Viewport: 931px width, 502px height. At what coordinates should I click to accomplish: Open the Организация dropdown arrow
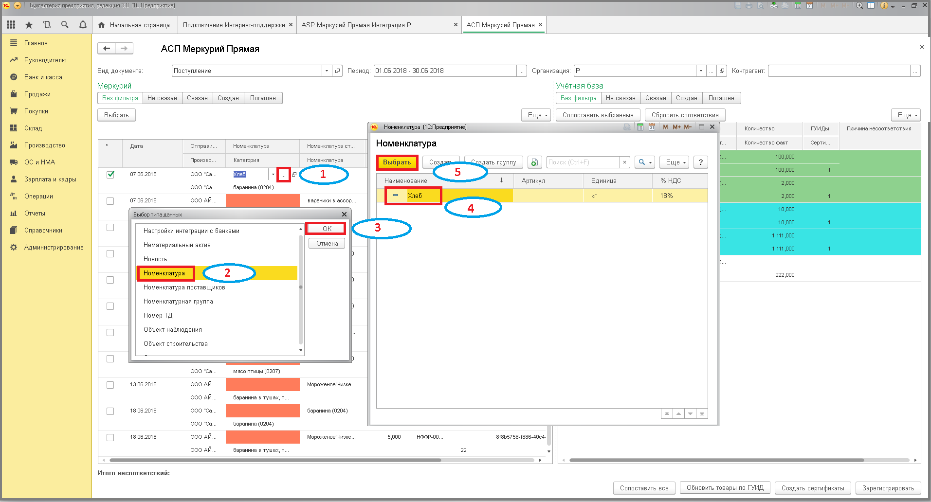tap(701, 71)
